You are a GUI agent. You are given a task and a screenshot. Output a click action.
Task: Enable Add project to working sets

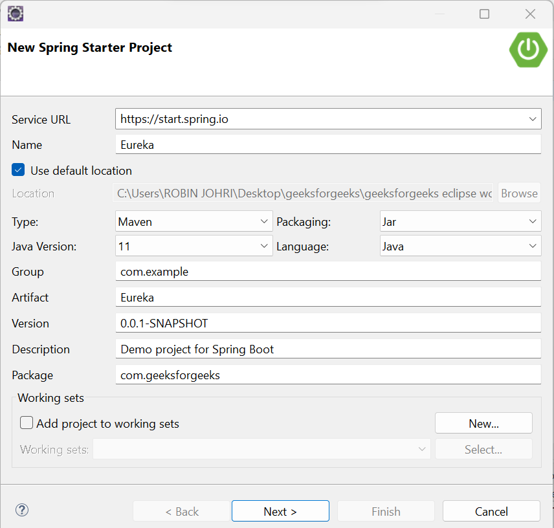tap(27, 423)
